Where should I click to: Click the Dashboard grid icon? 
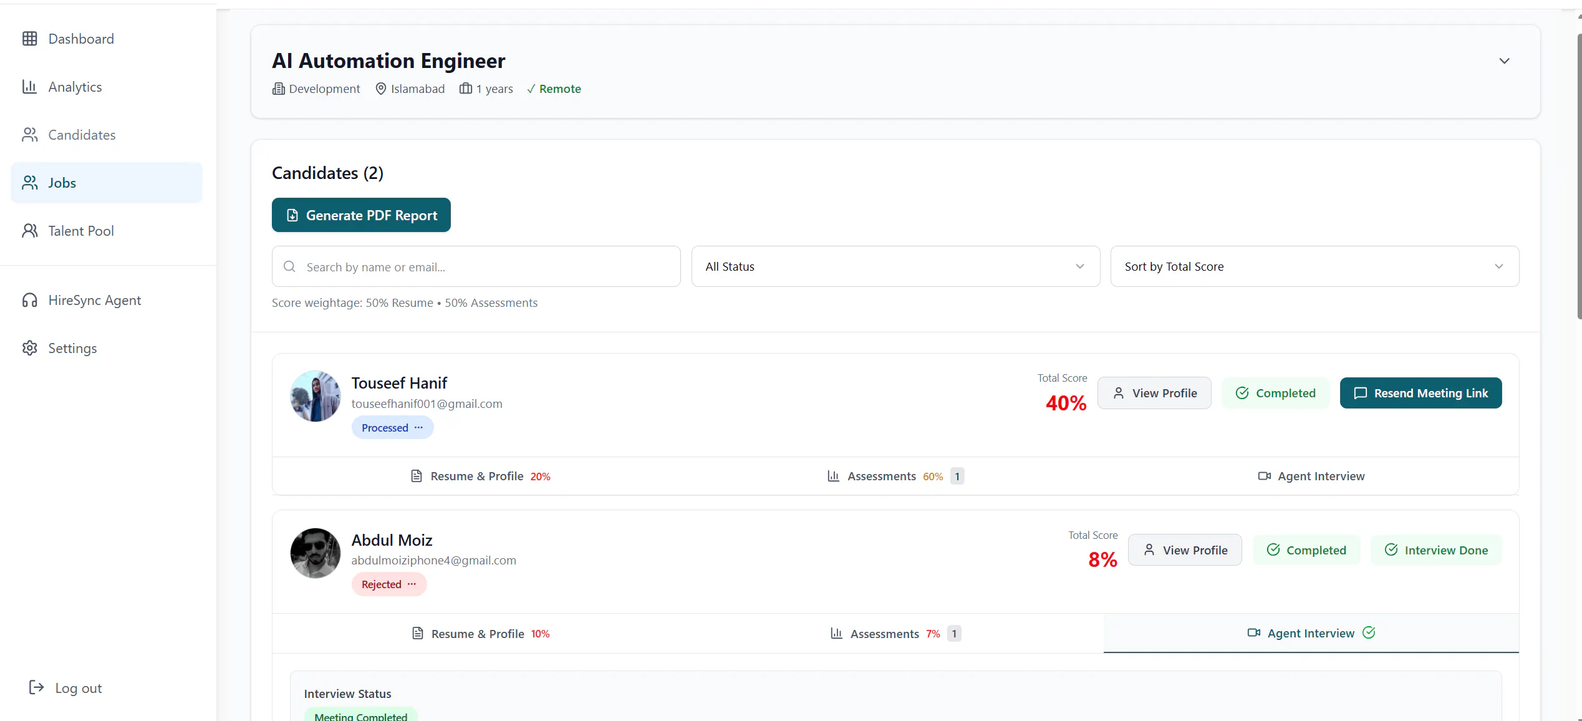pos(30,39)
